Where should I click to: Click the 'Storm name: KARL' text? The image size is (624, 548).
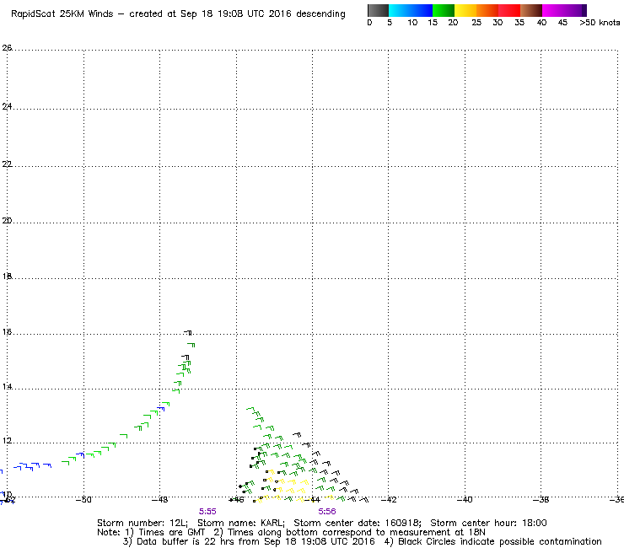tap(241, 523)
